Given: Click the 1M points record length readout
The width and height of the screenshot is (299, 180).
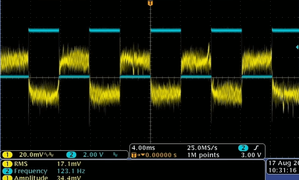Looking at the screenshot, I should tap(203, 155).
